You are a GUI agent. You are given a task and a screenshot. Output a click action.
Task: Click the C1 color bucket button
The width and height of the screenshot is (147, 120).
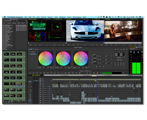115,63
